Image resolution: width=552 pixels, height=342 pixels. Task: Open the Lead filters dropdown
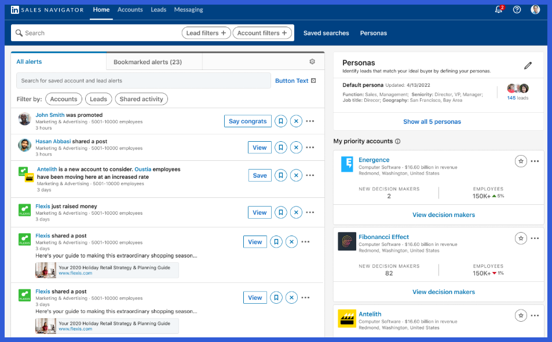pyautogui.click(x=206, y=33)
